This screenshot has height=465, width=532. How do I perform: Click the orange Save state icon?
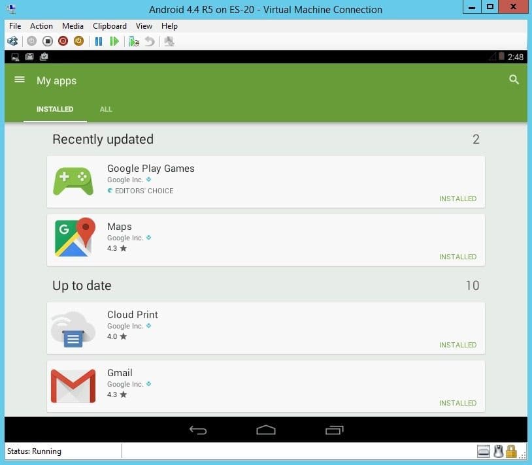click(x=78, y=41)
